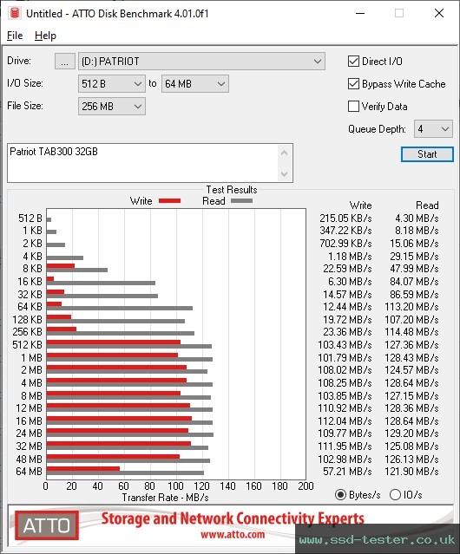This screenshot has width=460, height=554.
Task: Click the 24 MB row label
Action: coord(29,433)
